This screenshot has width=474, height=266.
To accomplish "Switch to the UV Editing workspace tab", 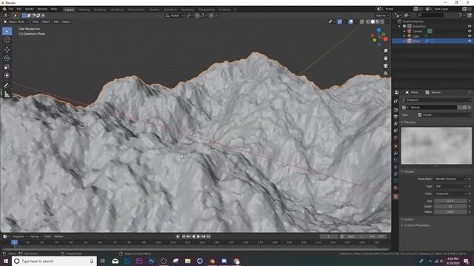I will click(117, 10).
